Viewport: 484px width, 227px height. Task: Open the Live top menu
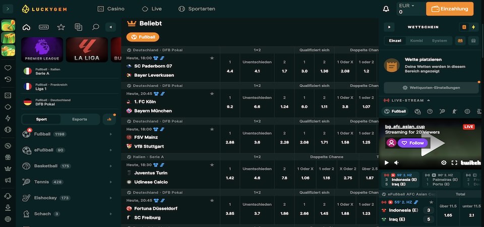[152, 9]
